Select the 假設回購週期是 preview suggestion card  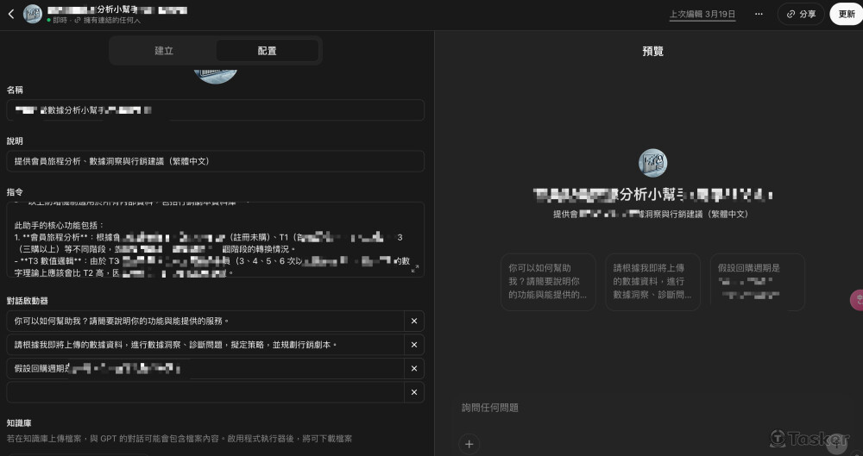[x=758, y=282]
